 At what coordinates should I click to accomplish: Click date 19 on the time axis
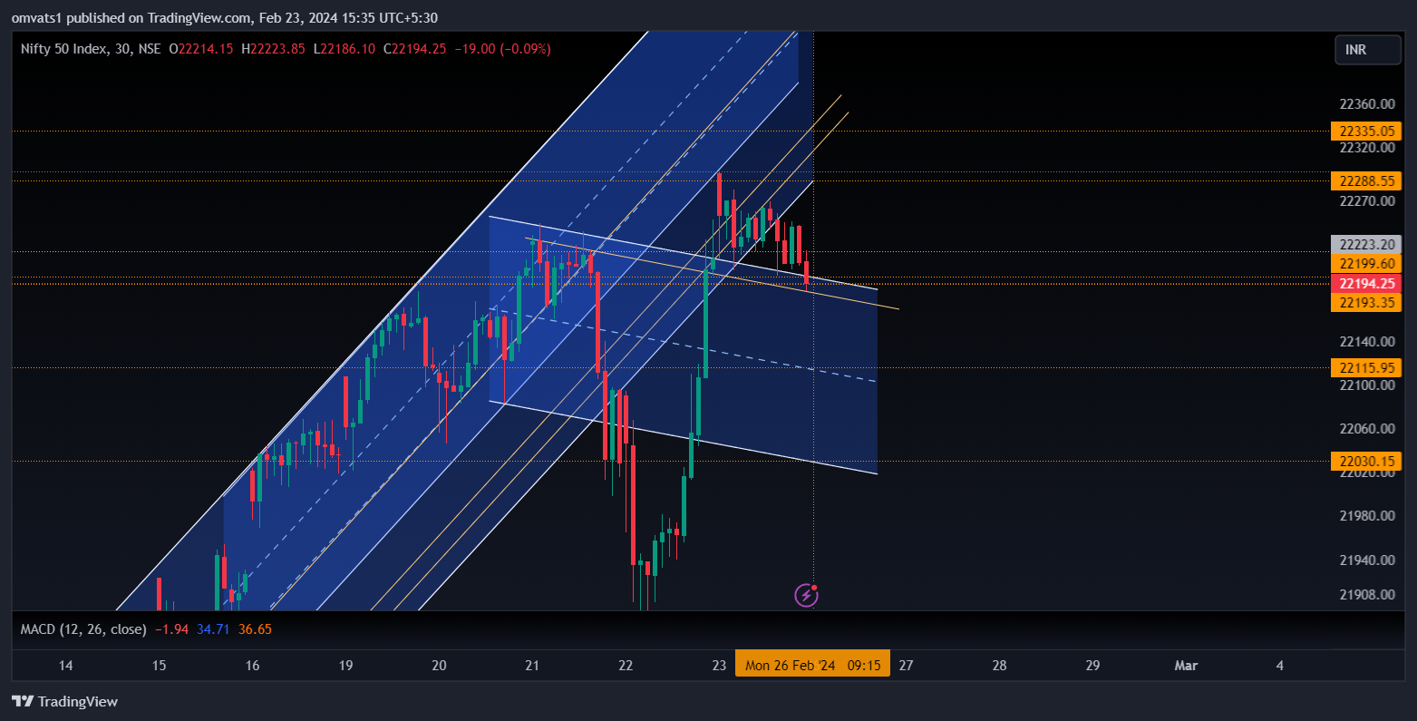pos(345,666)
